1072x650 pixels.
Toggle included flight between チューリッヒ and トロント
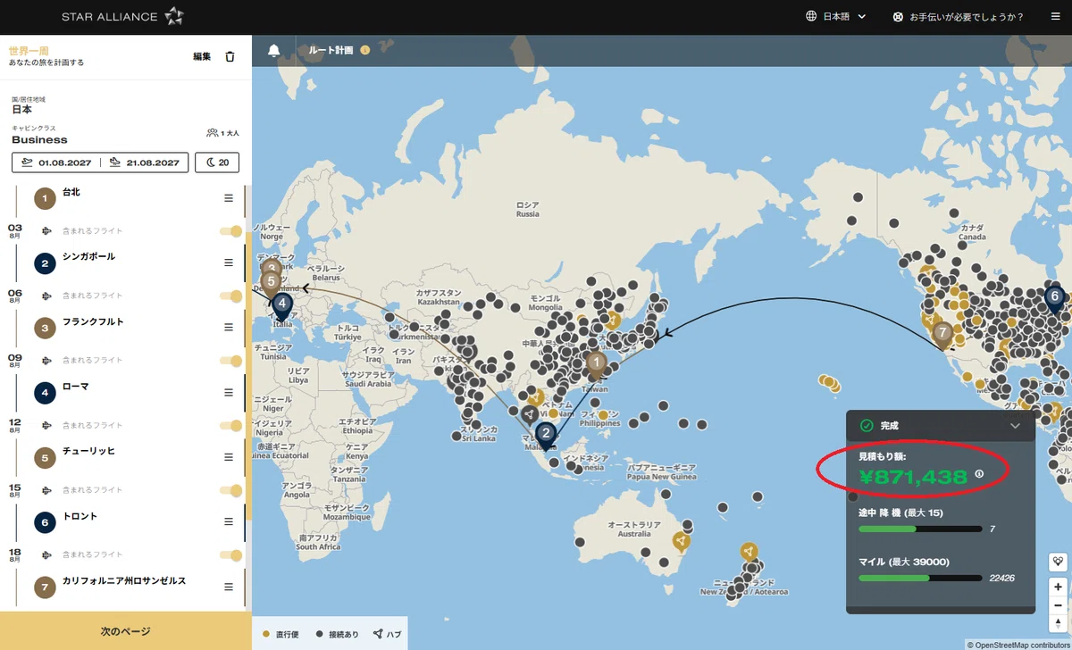coord(230,490)
